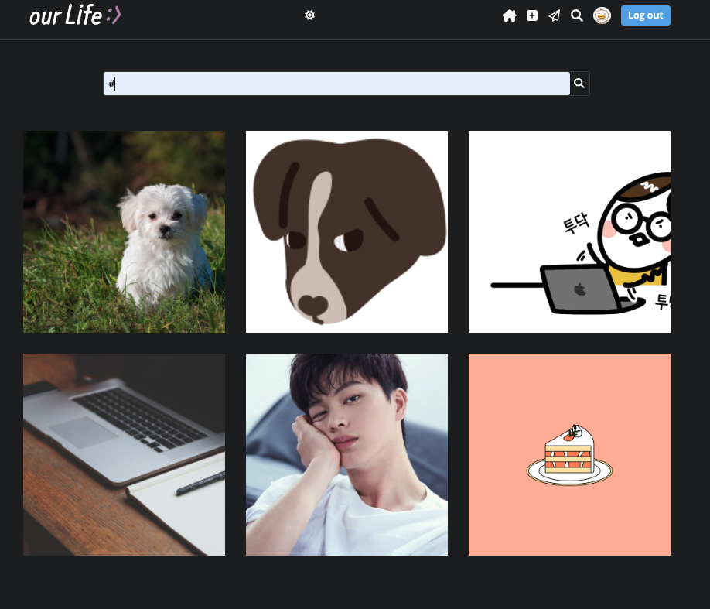Viewport: 710px width, 609px height.
Task: View the young man's portrait post
Action: tap(346, 454)
